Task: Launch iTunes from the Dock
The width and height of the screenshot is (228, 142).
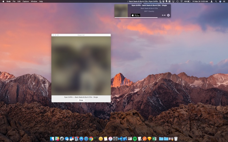Action: pos(110,139)
